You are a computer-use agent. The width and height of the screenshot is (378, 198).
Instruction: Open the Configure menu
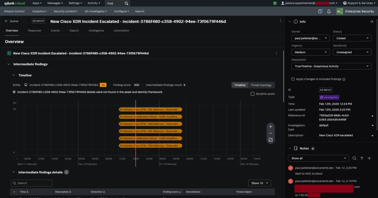(x=121, y=11)
